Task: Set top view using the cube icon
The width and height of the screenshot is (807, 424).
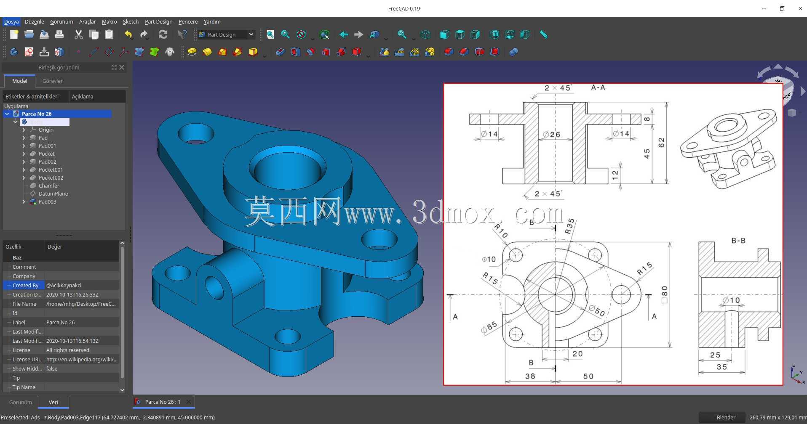Action: point(460,34)
